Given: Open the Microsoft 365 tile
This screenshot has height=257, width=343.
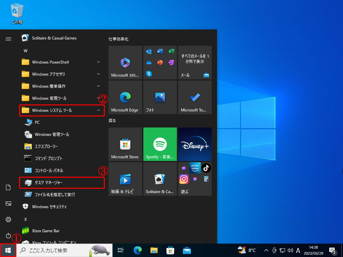Looking at the screenshot, I should point(125,63).
